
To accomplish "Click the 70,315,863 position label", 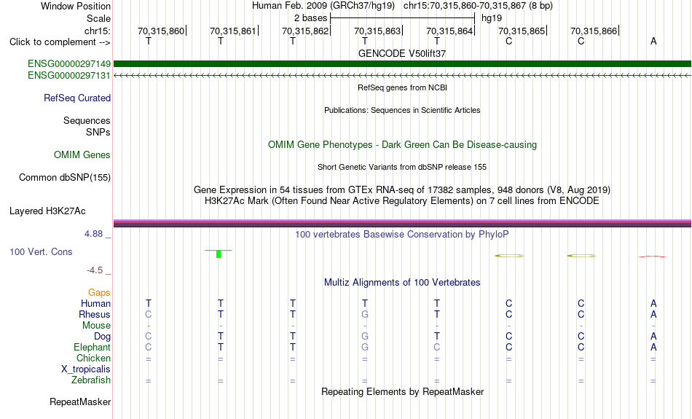I will click(x=377, y=31).
